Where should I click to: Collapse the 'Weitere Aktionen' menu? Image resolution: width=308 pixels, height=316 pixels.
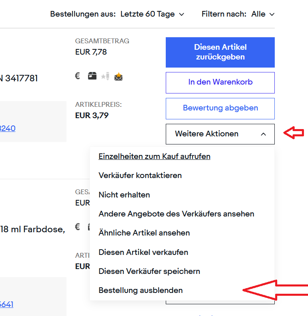220,134
